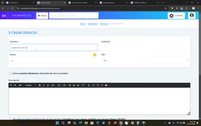Viewport: 201px width, 126px height.
Task: Toggle the 'No enviar al ingreso' checkbox
Action: coord(10,118)
